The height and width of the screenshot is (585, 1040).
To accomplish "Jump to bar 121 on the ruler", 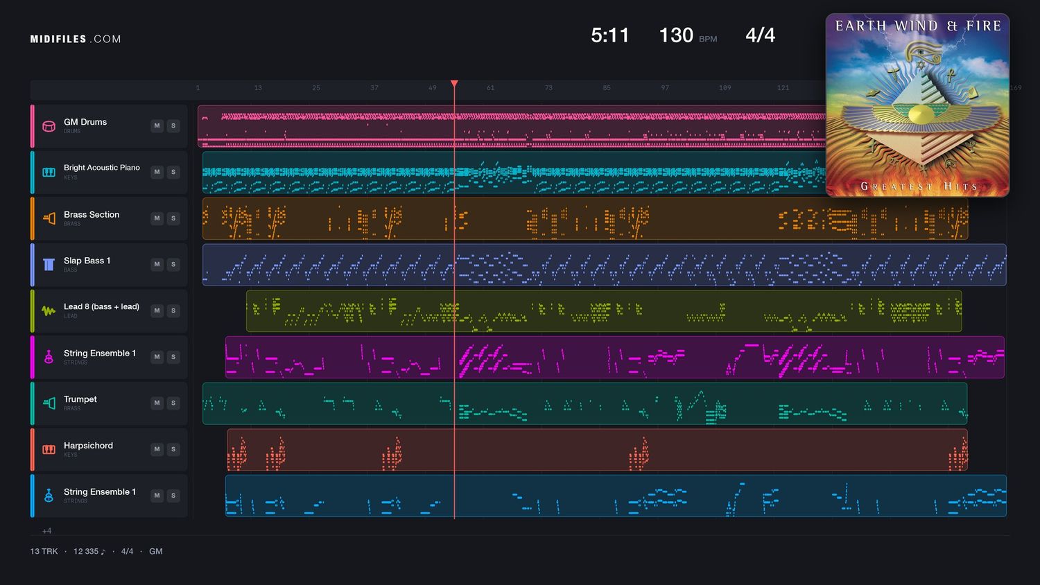I will coord(783,88).
